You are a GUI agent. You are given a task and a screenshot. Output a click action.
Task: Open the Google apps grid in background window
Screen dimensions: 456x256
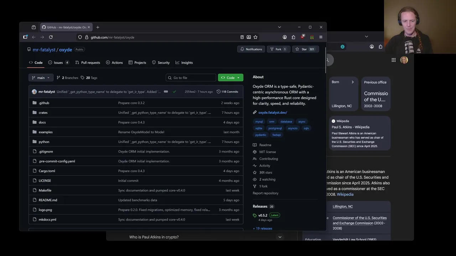[394, 60]
